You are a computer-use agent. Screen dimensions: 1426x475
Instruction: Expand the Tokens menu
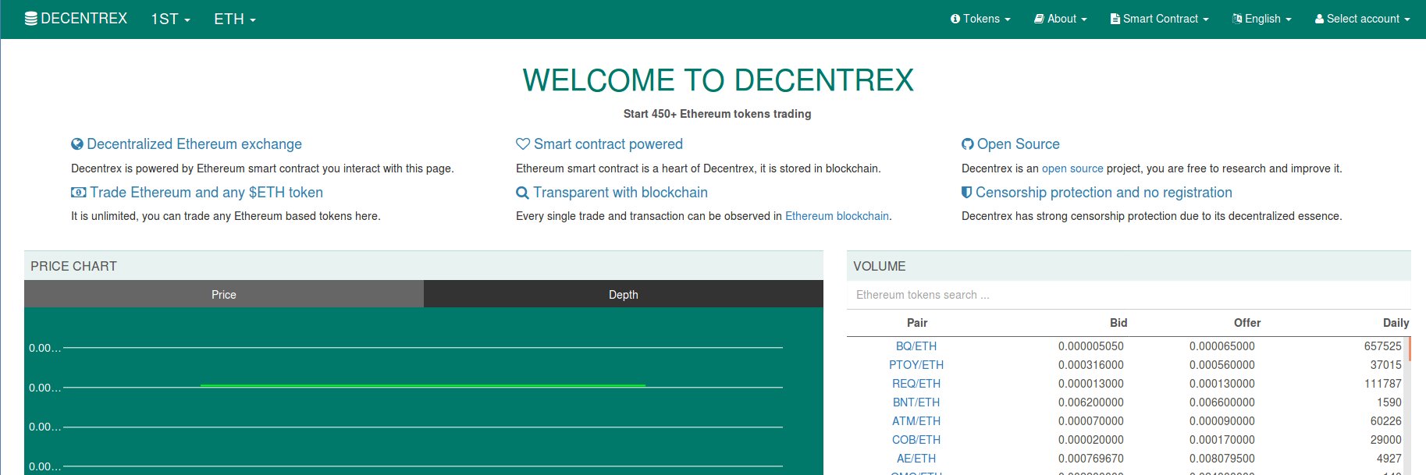click(x=980, y=19)
